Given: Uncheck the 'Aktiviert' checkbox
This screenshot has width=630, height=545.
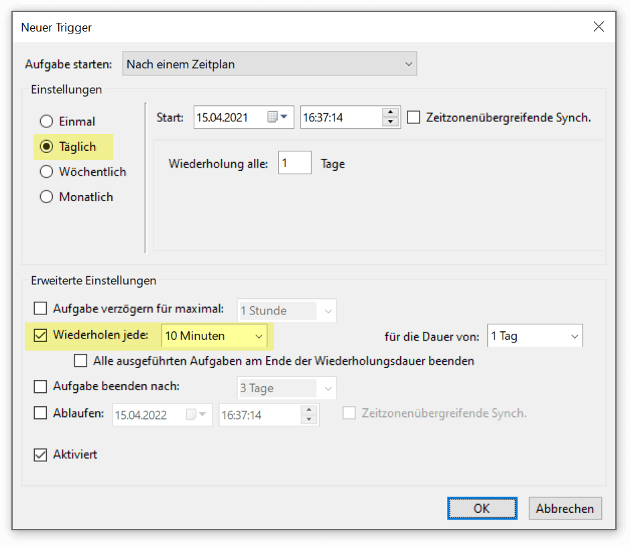Looking at the screenshot, I should (40, 455).
